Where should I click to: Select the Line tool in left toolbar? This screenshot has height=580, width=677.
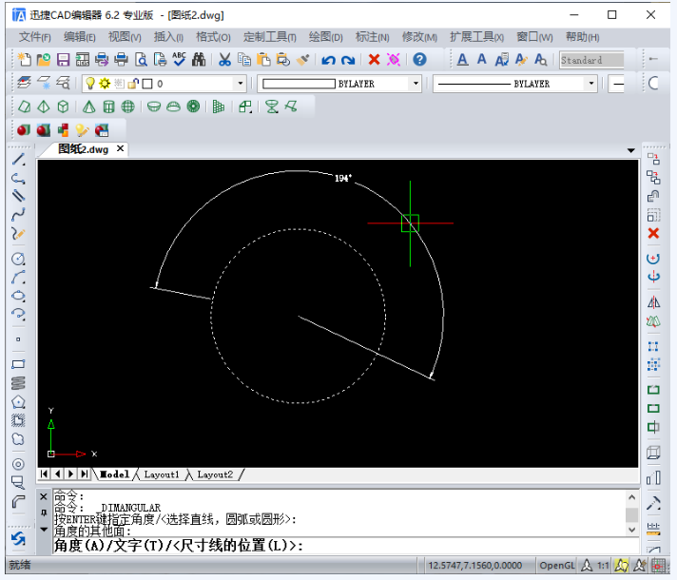tap(18, 160)
